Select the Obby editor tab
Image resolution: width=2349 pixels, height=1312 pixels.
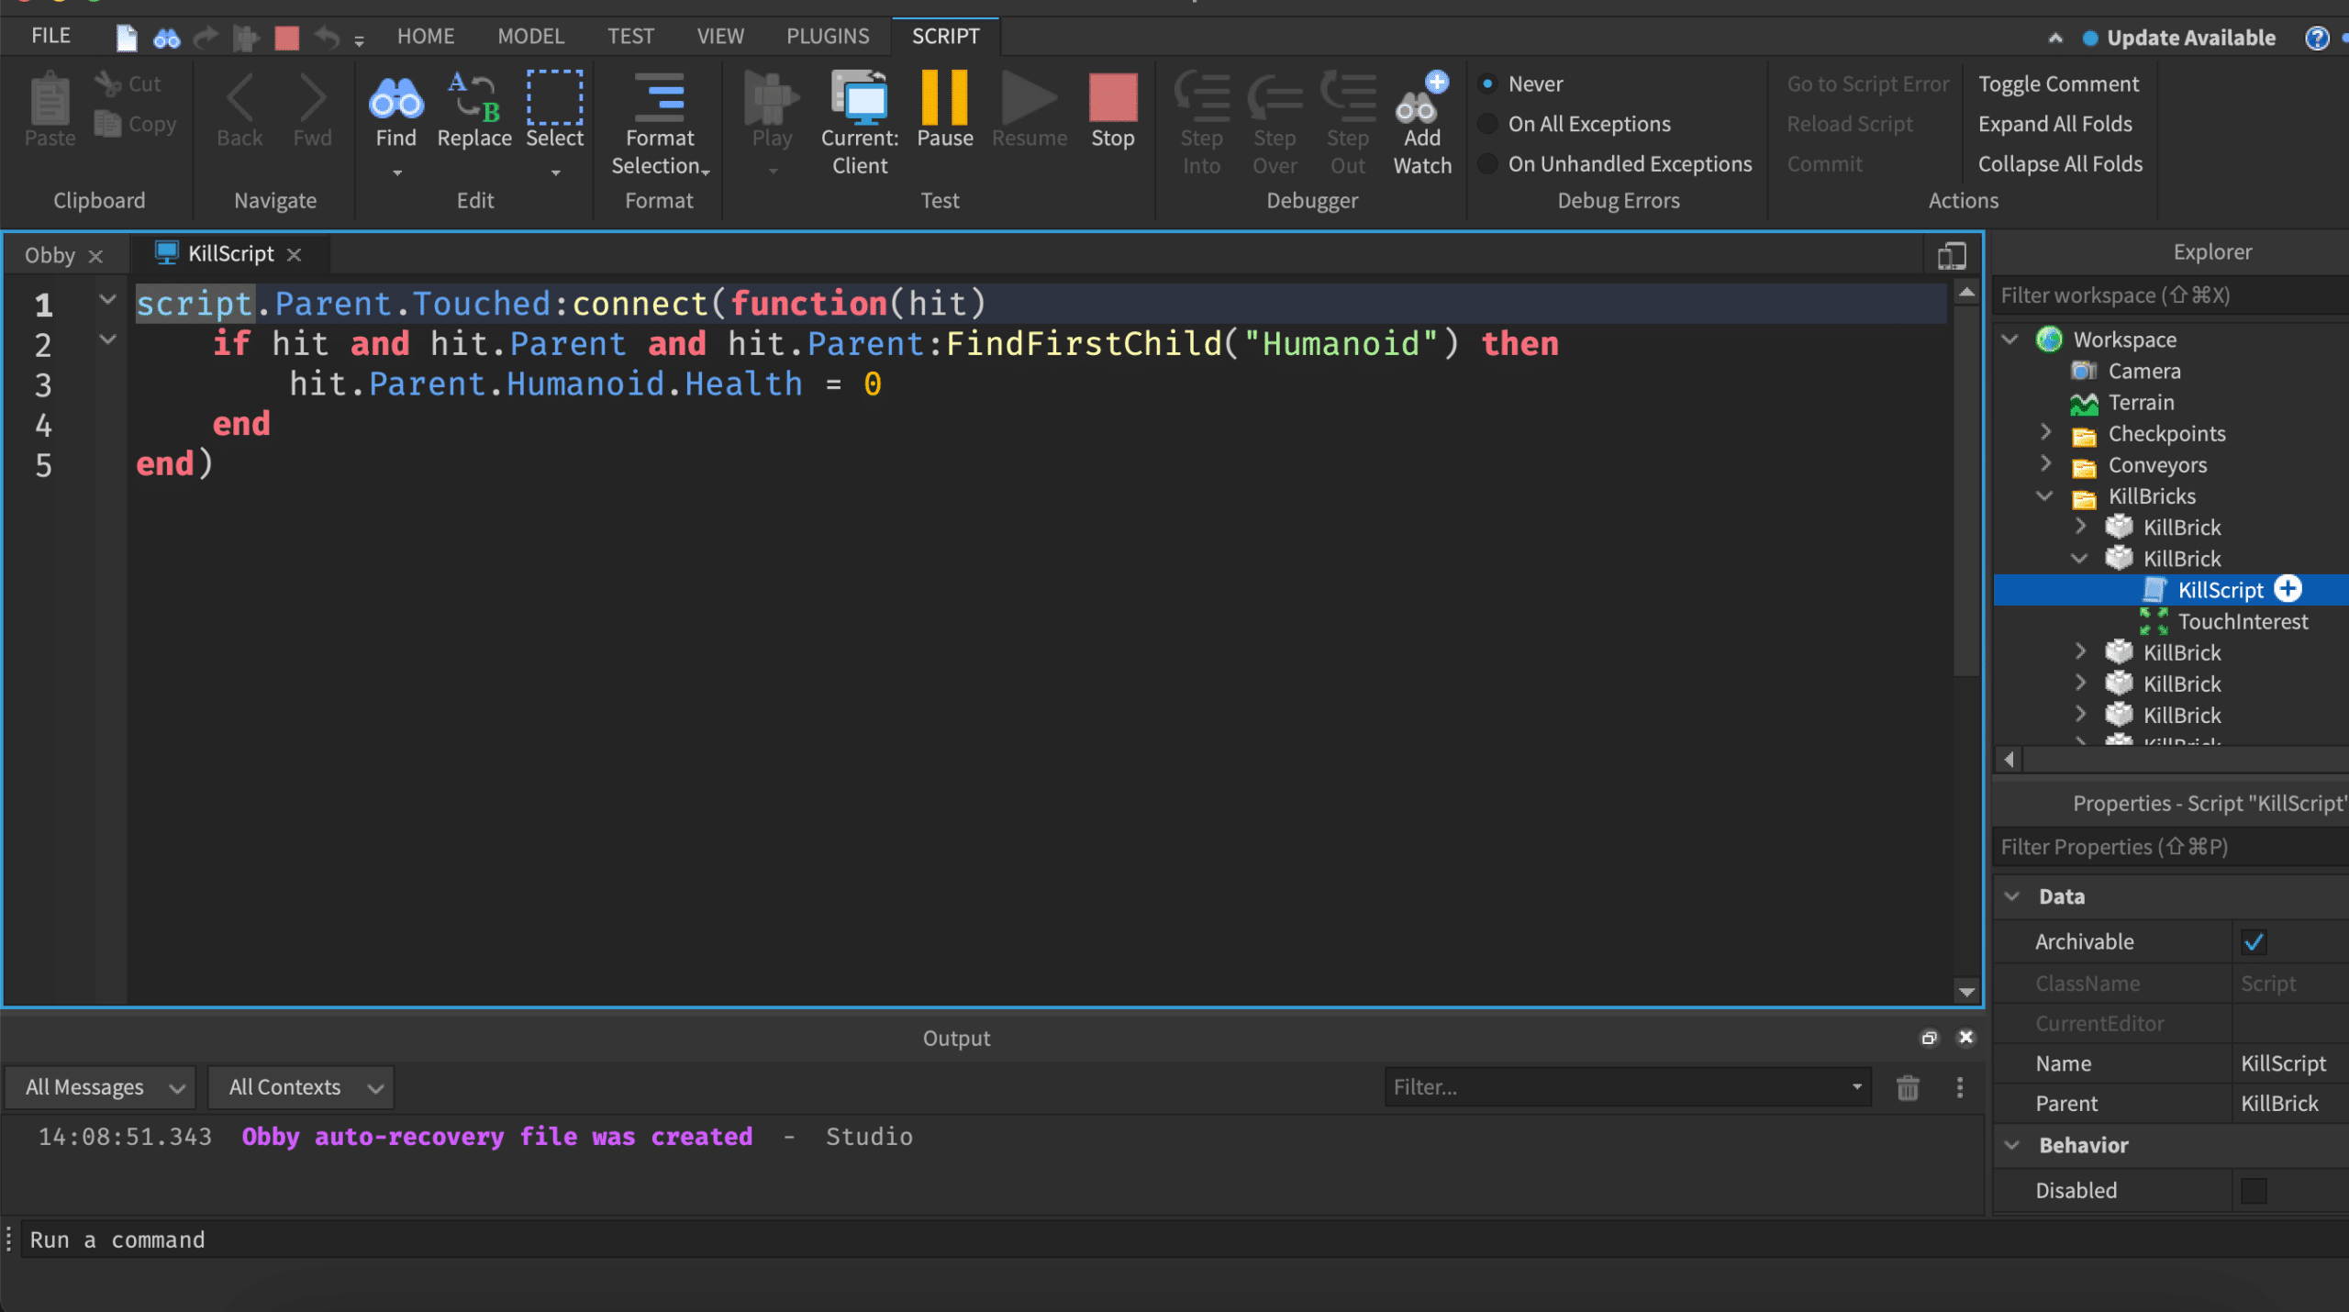50,251
